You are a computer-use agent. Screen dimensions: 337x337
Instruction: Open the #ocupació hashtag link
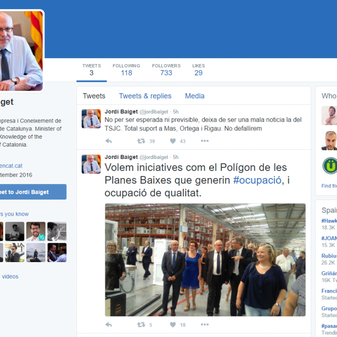pos(257,180)
